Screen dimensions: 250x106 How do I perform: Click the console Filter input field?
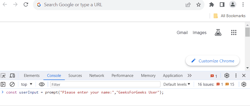[105, 84]
